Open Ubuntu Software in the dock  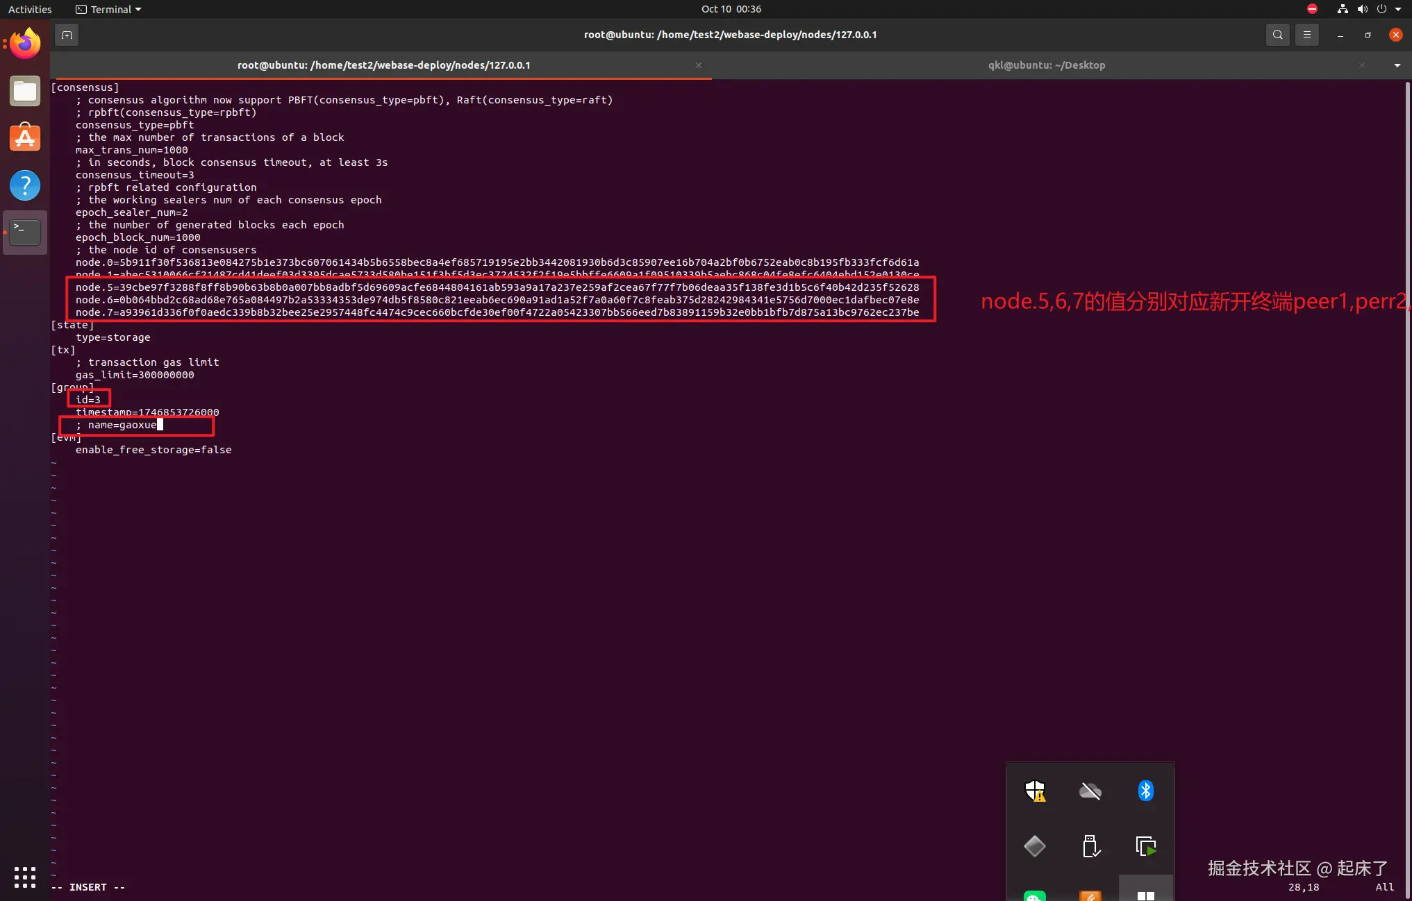click(x=25, y=138)
